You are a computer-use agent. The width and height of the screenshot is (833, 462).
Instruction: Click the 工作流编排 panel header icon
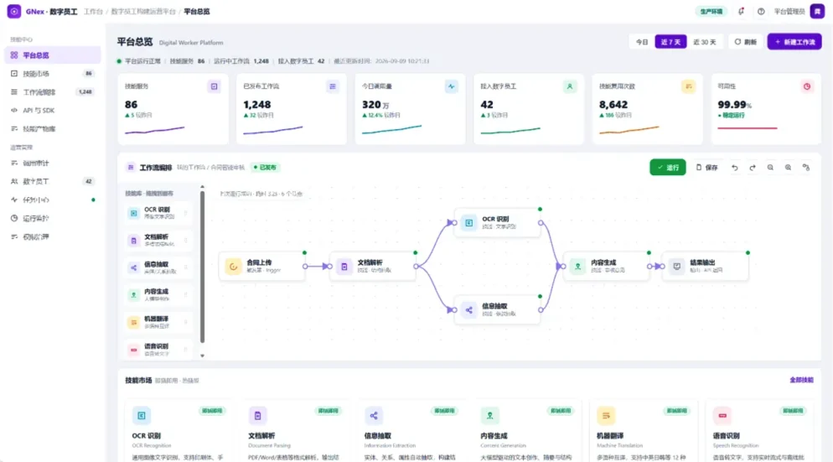131,168
